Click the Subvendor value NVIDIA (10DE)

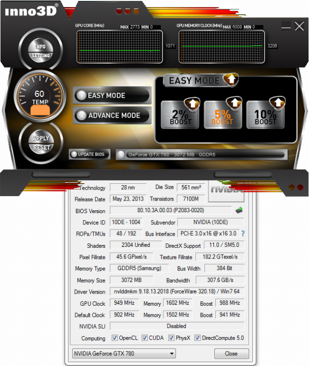pyautogui.click(x=211, y=222)
